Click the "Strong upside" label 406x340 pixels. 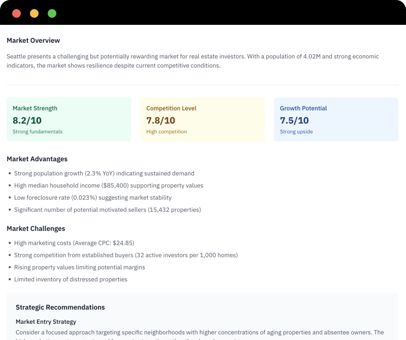(296, 132)
